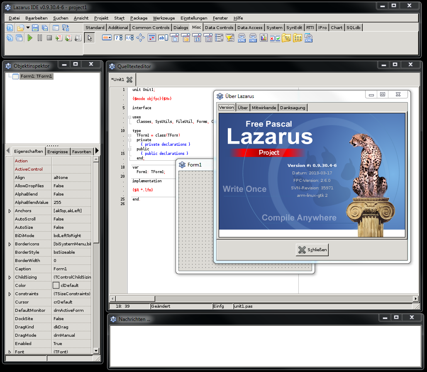This screenshot has height=372, width=427.
Task: Show previous Object Inspector tabs arrow
Action: [8, 151]
